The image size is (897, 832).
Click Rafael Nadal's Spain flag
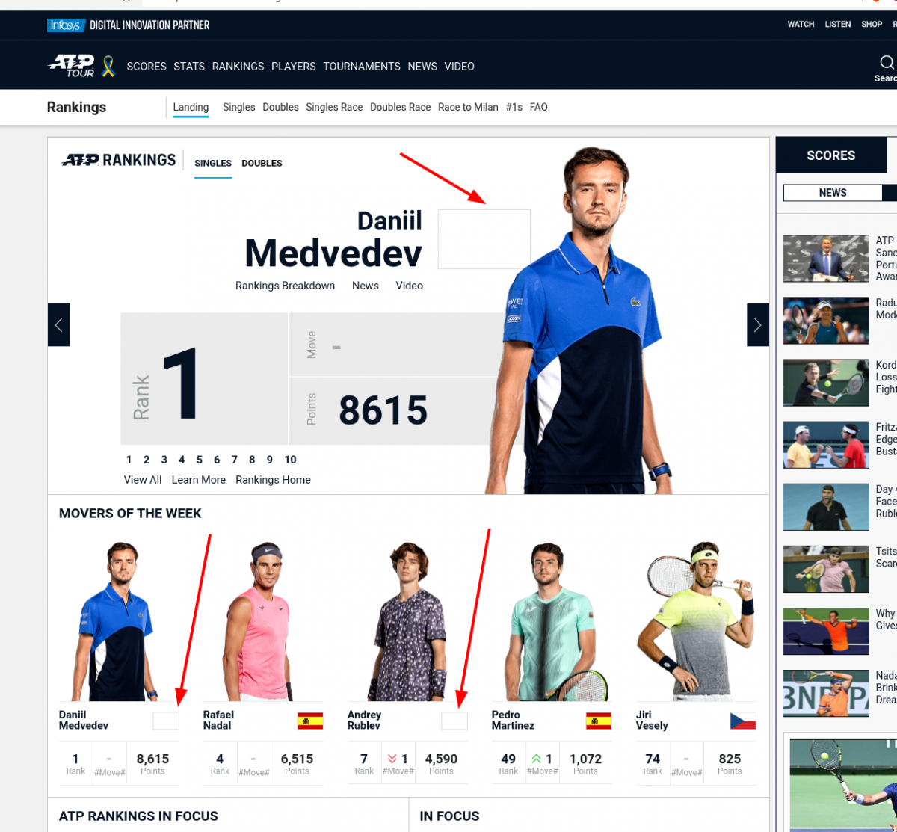[x=310, y=721]
